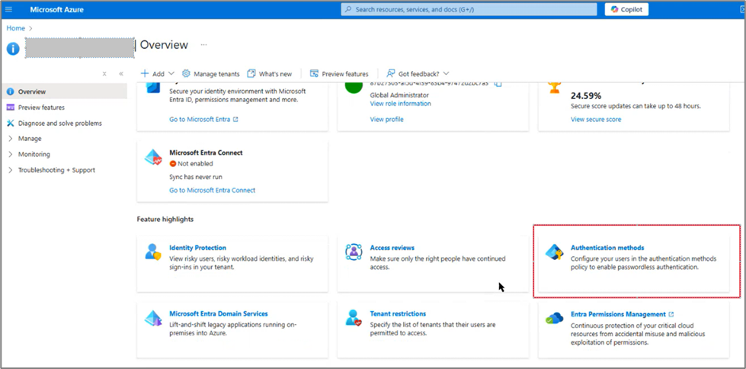This screenshot has width=746, height=369.
Task: Click Manage tenants in toolbar
Action: (210, 74)
